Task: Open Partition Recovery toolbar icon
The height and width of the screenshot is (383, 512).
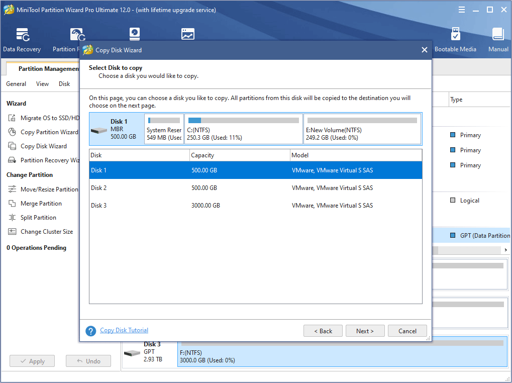Action: [x=77, y=35]
